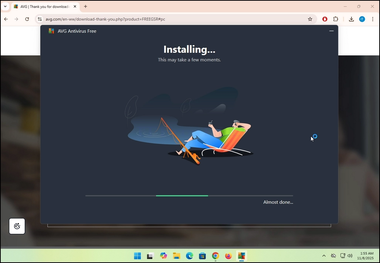Viewport: 380px width, 263px height.
Task: Click "This may take a few moments." text
Action: [x=189, y=60]
